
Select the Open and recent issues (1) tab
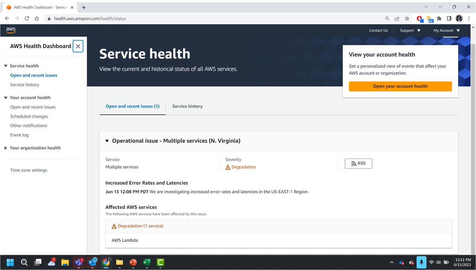[132, 106]
